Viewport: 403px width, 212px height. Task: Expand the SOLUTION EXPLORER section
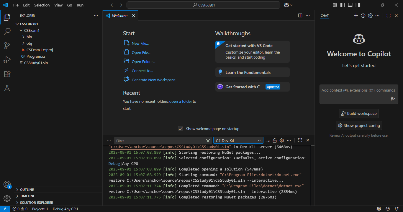pyautogui.click(x=58, y=203)
